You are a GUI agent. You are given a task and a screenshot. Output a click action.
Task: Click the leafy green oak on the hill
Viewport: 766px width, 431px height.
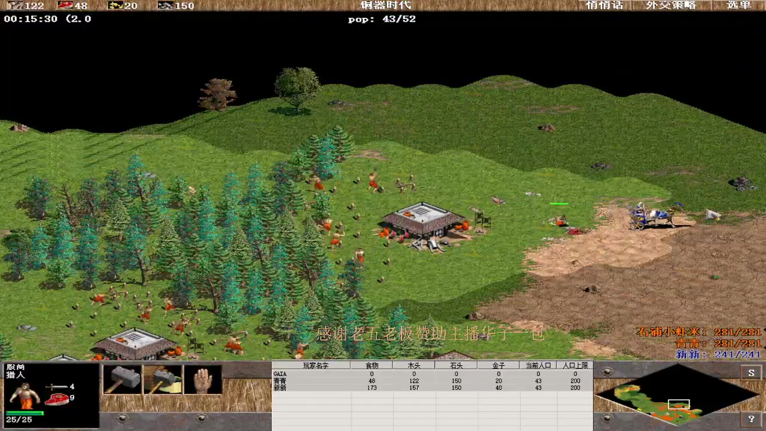click(297, 90)
